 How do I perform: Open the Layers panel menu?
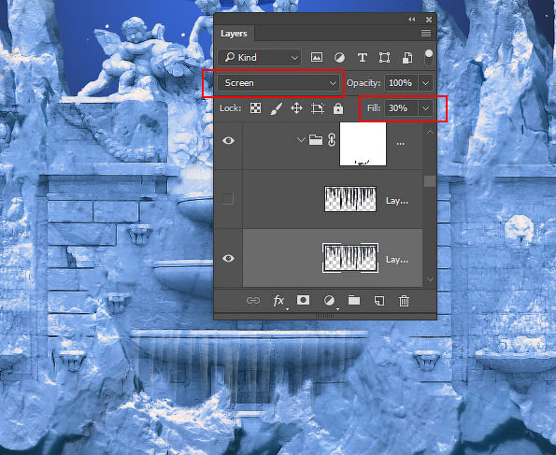pos(426,34)
